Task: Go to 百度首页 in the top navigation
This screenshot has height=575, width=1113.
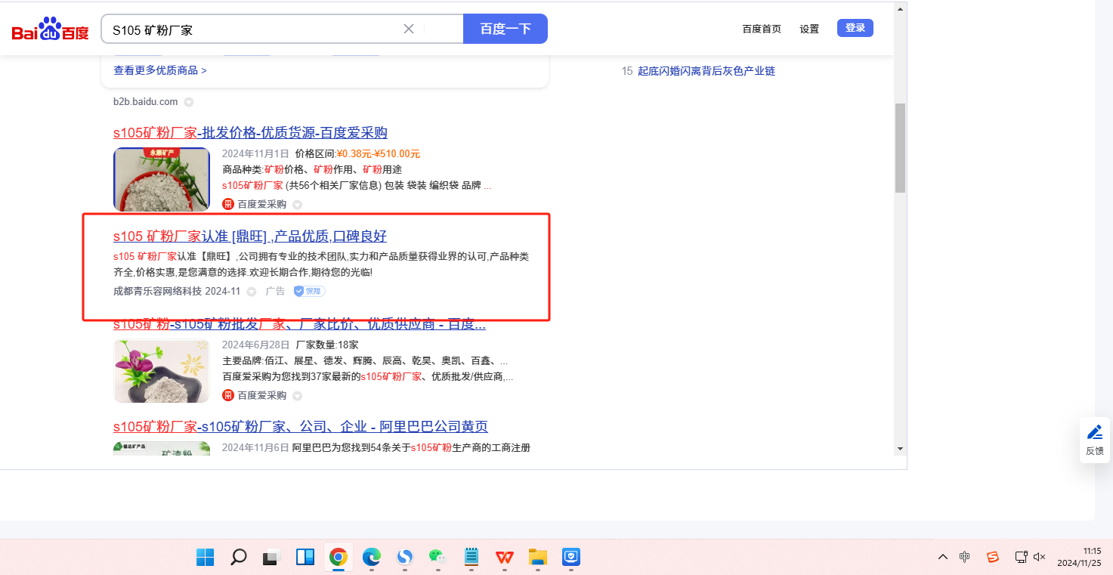Action: 762,29
